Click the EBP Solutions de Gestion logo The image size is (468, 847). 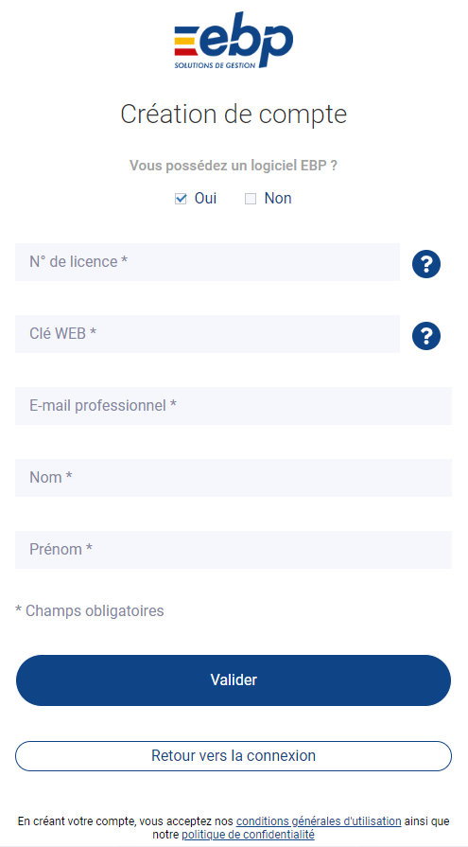234,41
